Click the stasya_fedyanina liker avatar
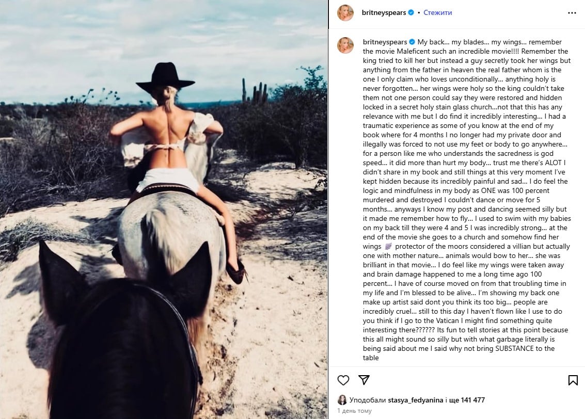Viewport: 585px width, 419px height. click(342, 400)
